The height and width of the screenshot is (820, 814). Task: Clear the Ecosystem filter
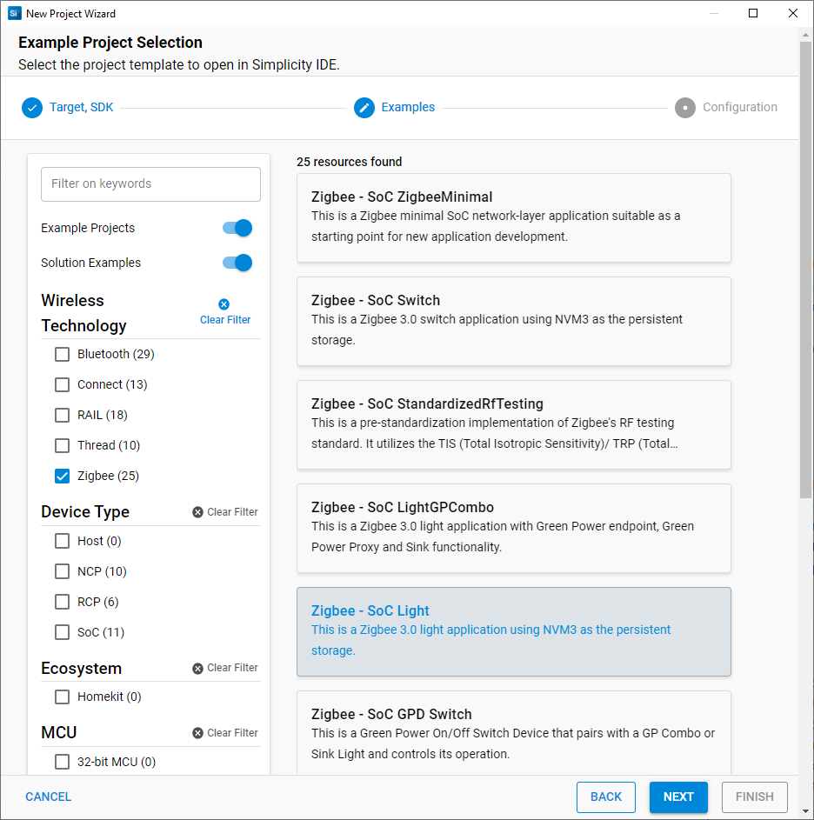coord(225,668)
